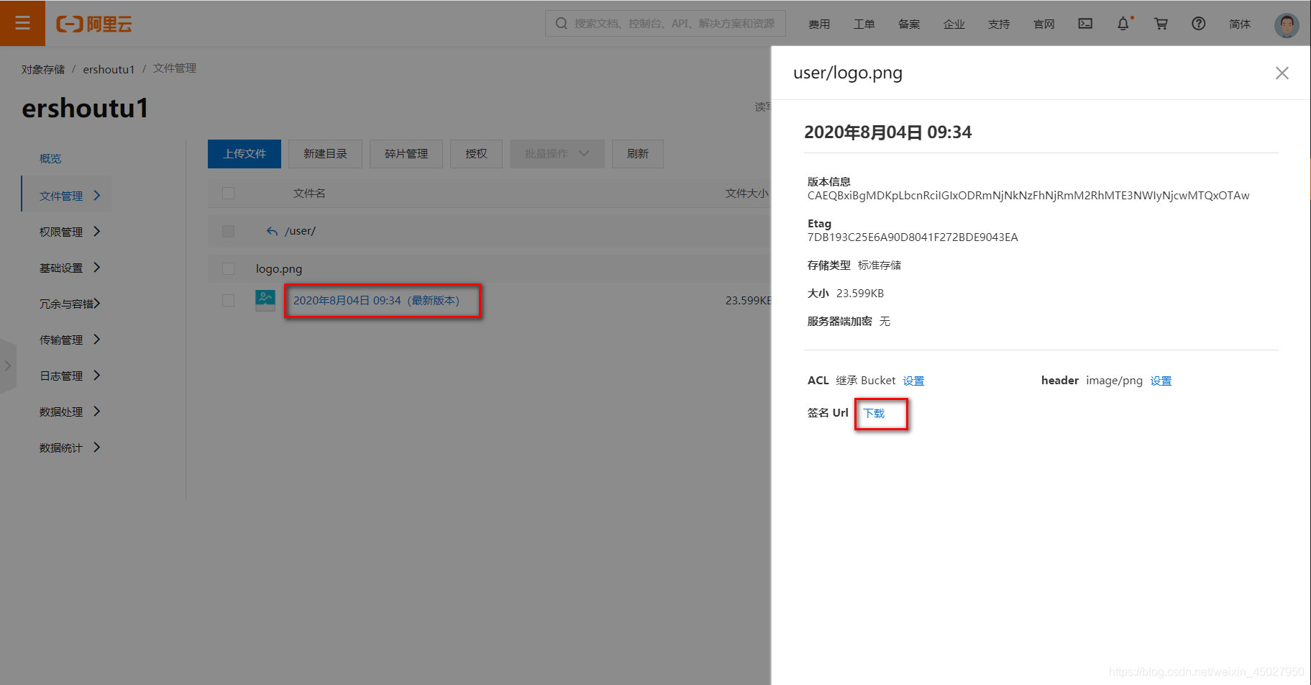Expand the 数据处理 sidebar chevron

[97, 412]
